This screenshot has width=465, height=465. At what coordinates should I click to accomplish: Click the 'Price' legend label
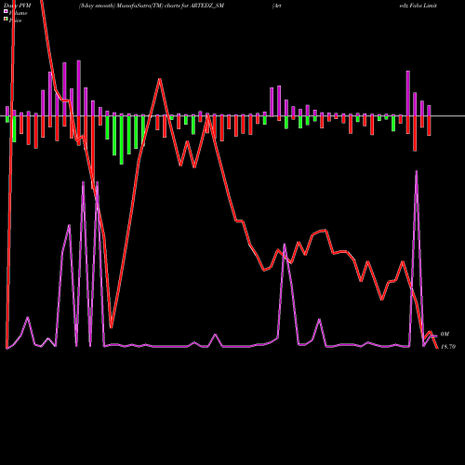pyautogui.click(x=15, y=20)
